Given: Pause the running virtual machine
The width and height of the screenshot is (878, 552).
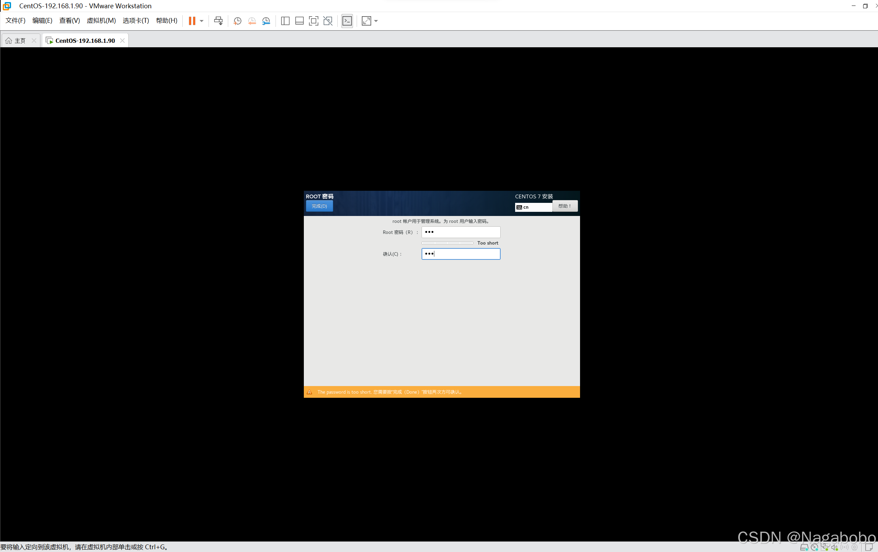Looking at the screenshot, I should [192, 21].
